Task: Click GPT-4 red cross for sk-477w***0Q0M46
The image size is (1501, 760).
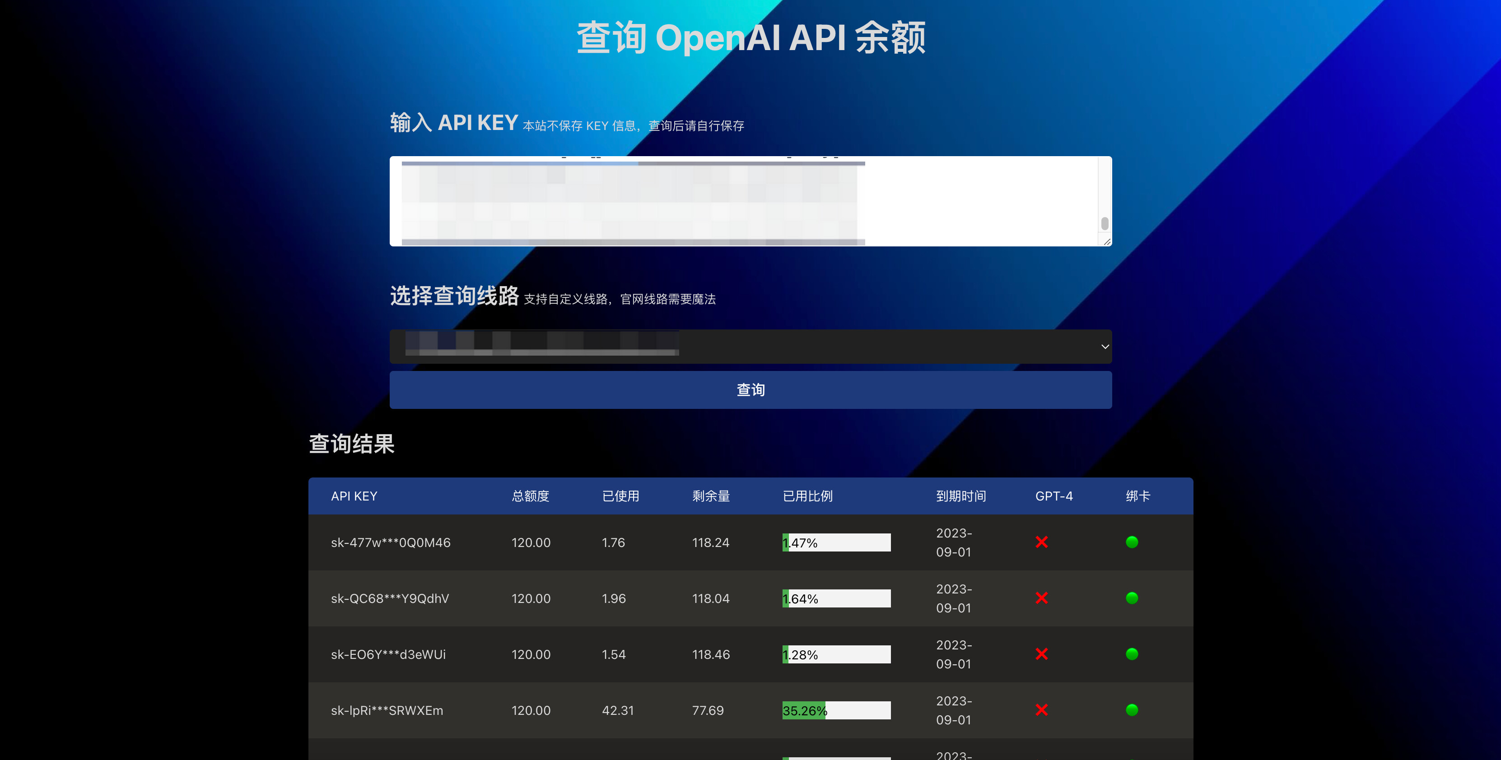Action: (x=1041, y=542)
